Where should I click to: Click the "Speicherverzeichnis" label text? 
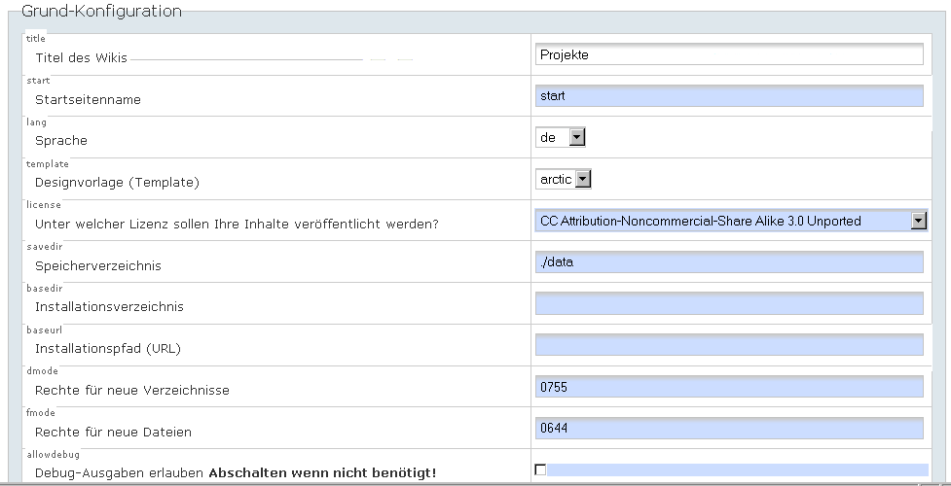point(98,265)
